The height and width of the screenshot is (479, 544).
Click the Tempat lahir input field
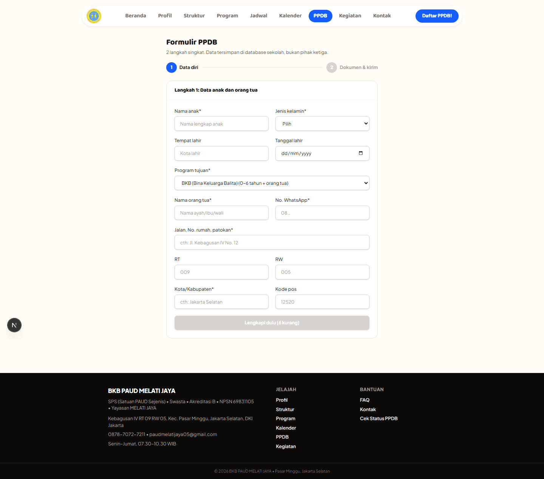click(x=221, y=154)
